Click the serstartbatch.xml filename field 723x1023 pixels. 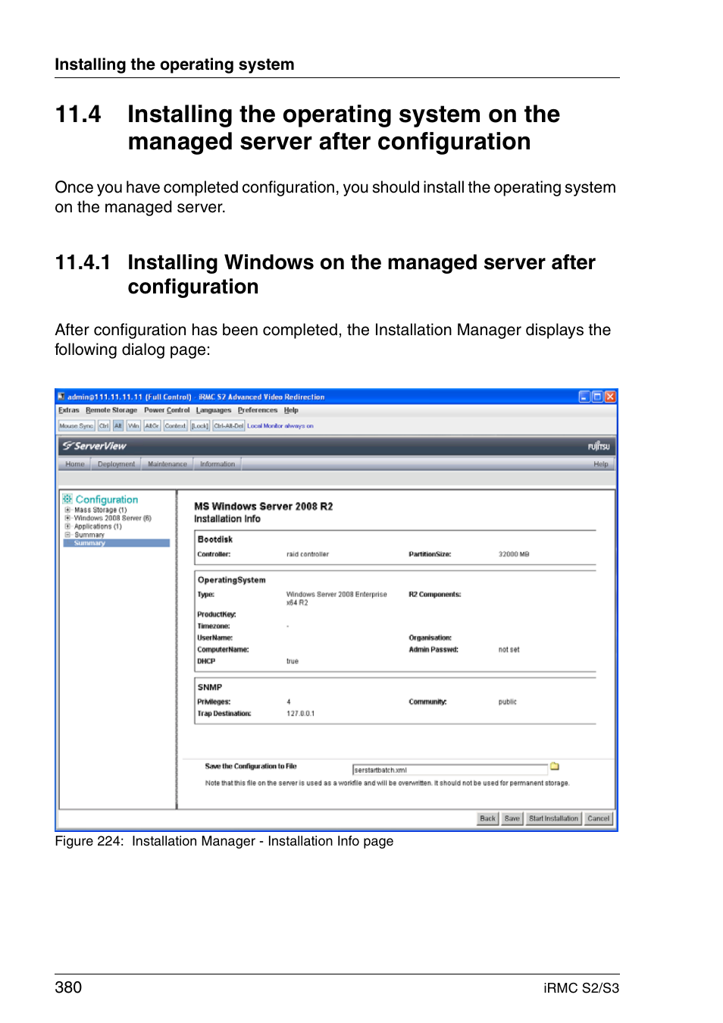tap(449, 769)
